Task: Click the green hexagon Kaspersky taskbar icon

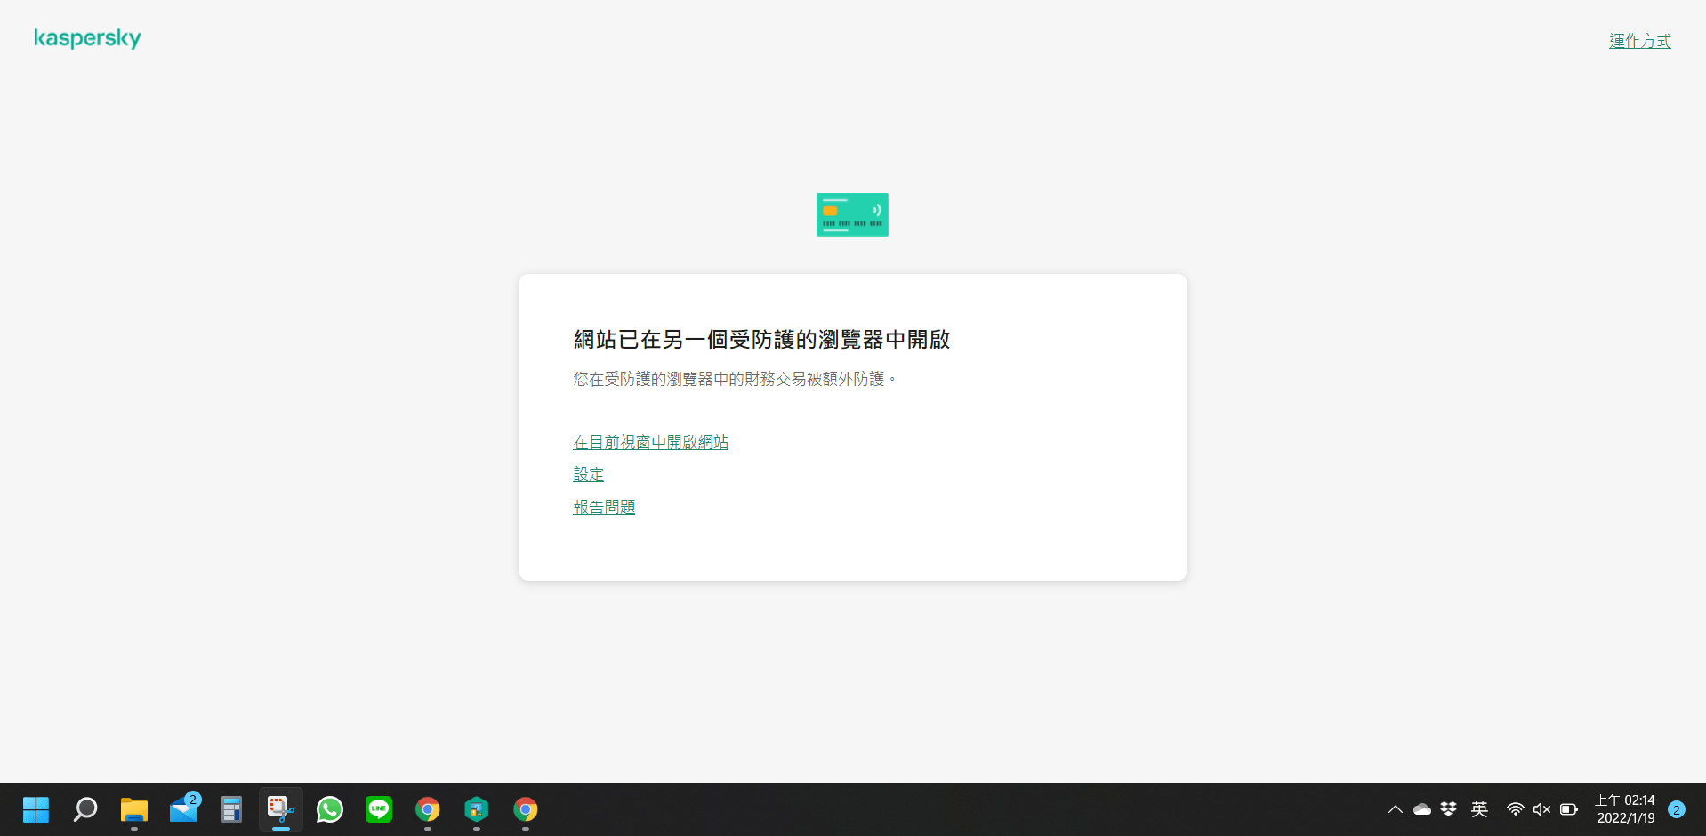Action: click(477, 809)
